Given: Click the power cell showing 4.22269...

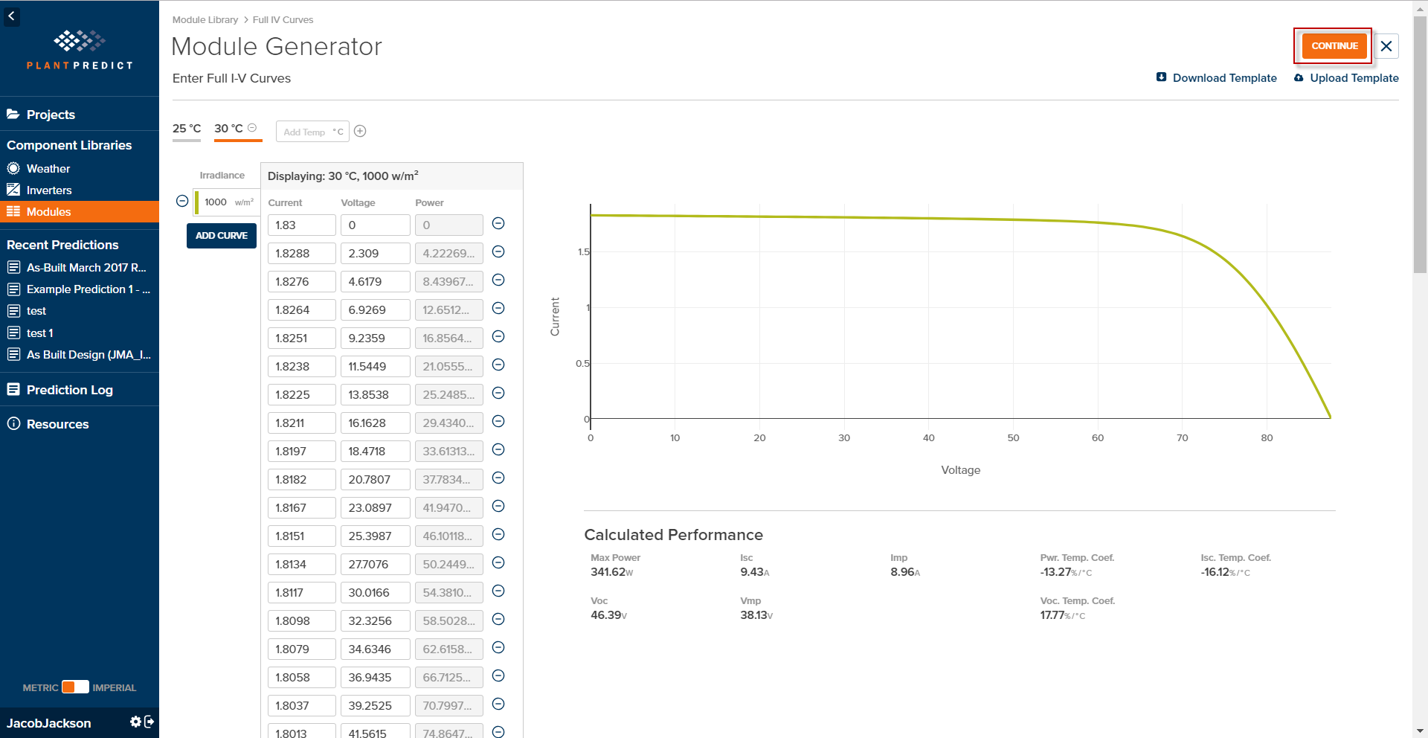Looking at the screenshot, I should coord(448,254).
